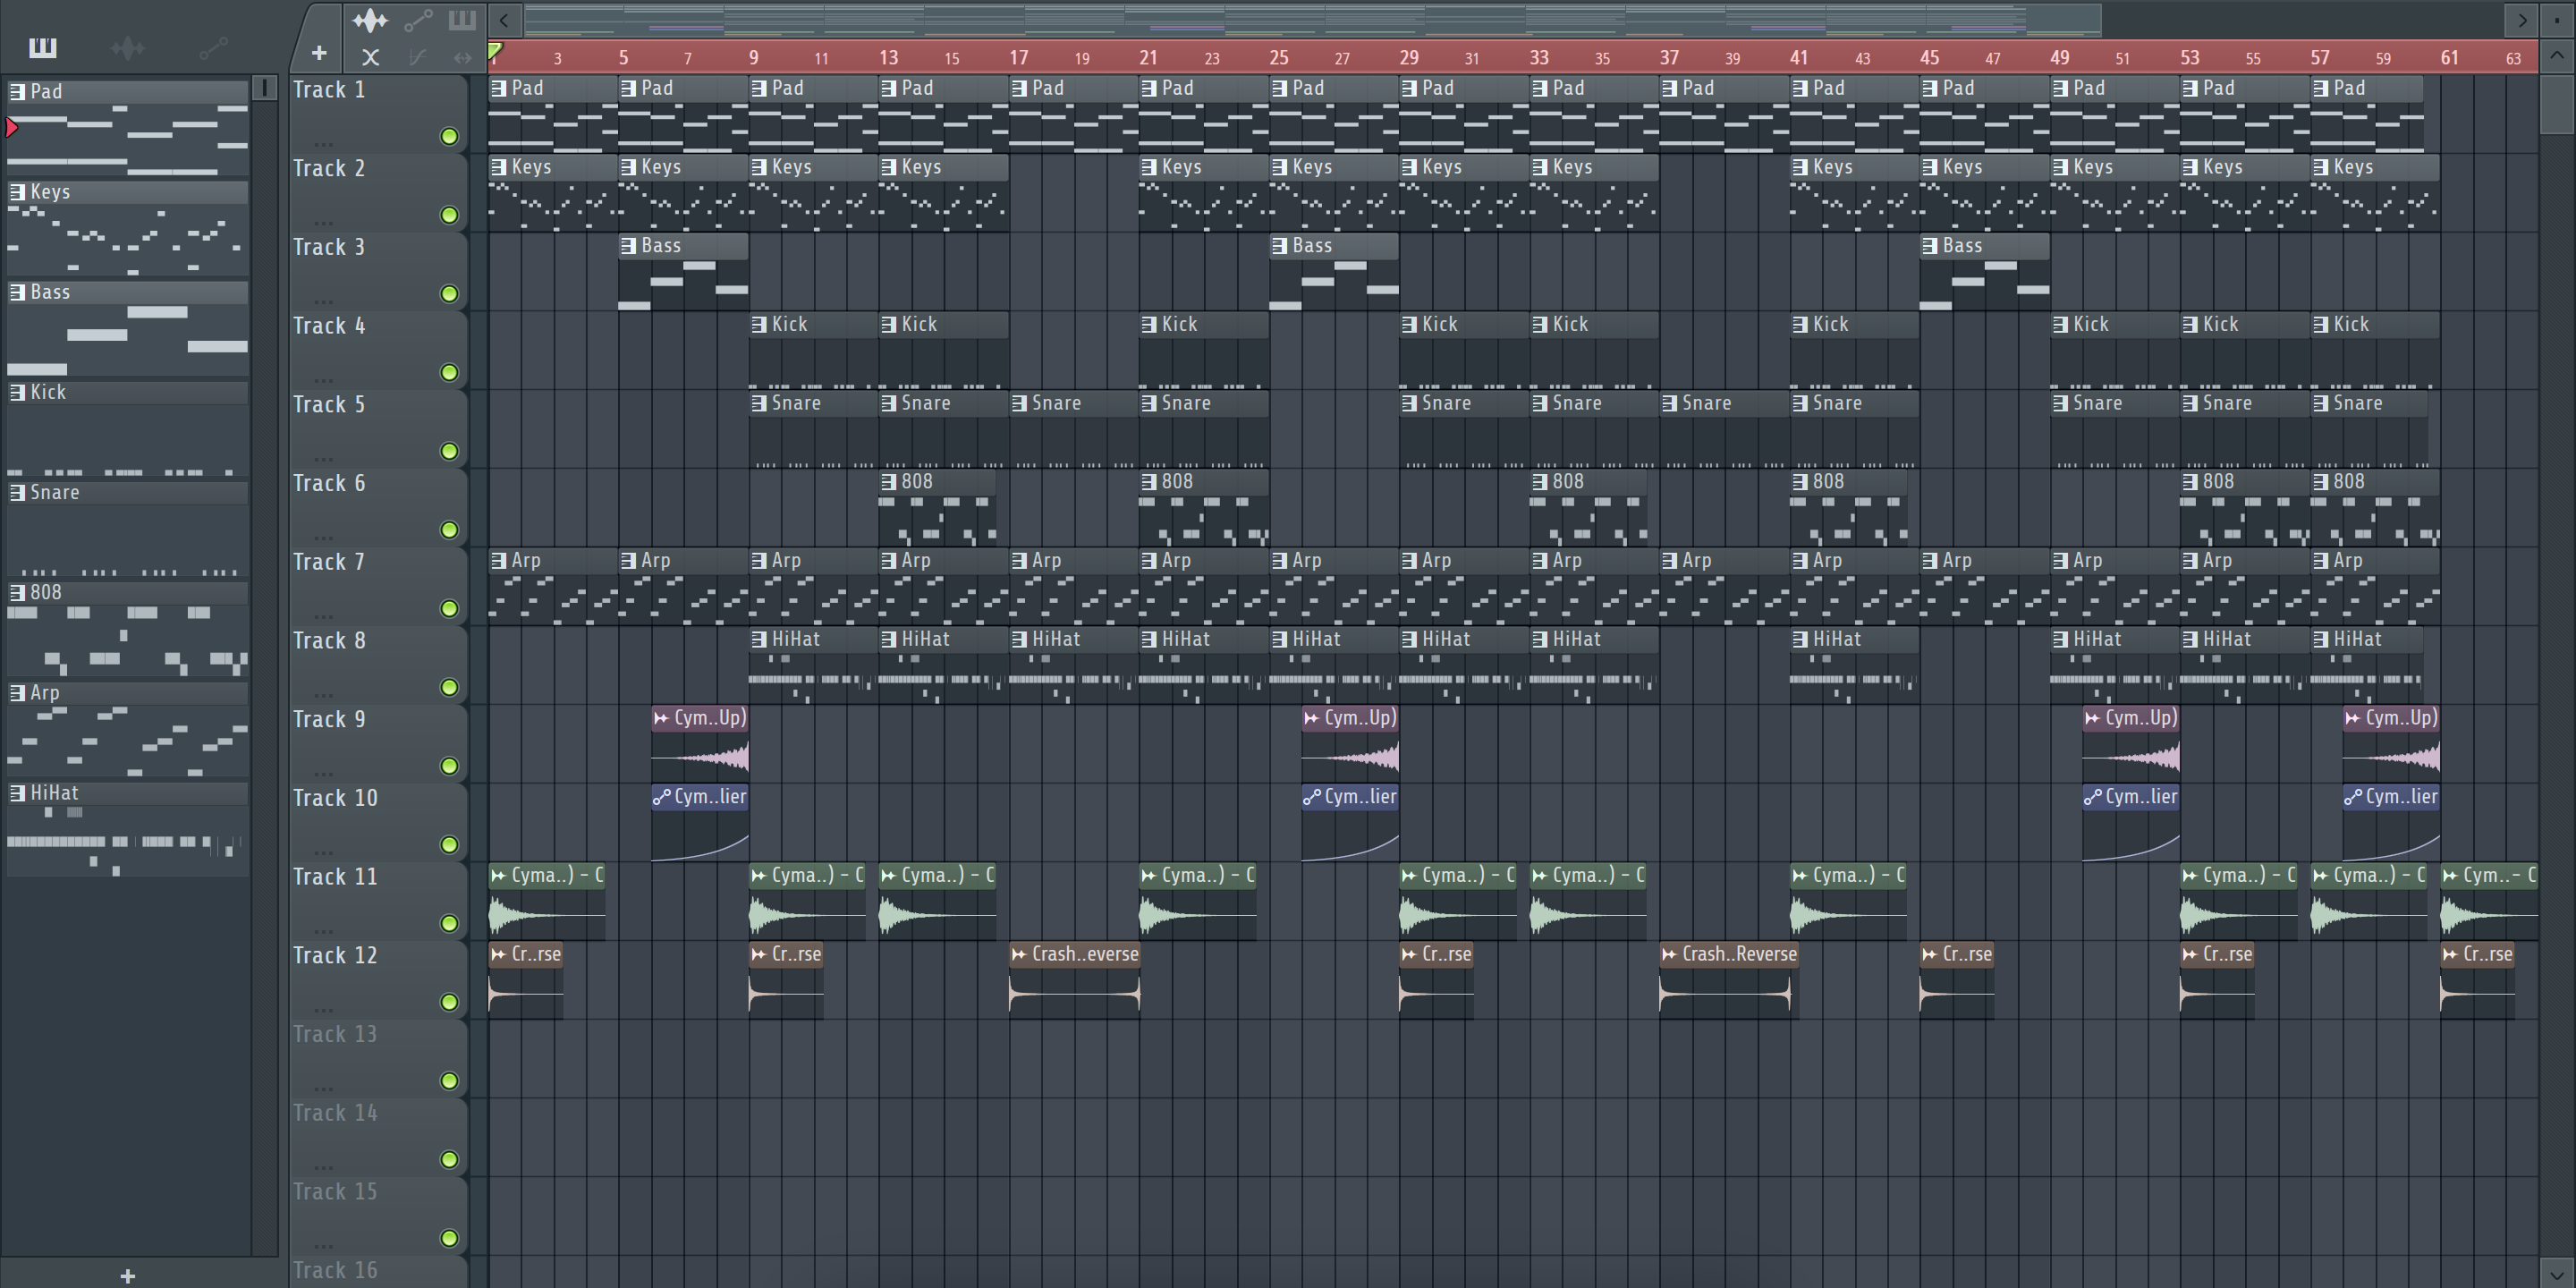Screen dimensions: 2576x1288
Task: Open clip menu of Bass clip at bar 5
Action: pos(628,246)
